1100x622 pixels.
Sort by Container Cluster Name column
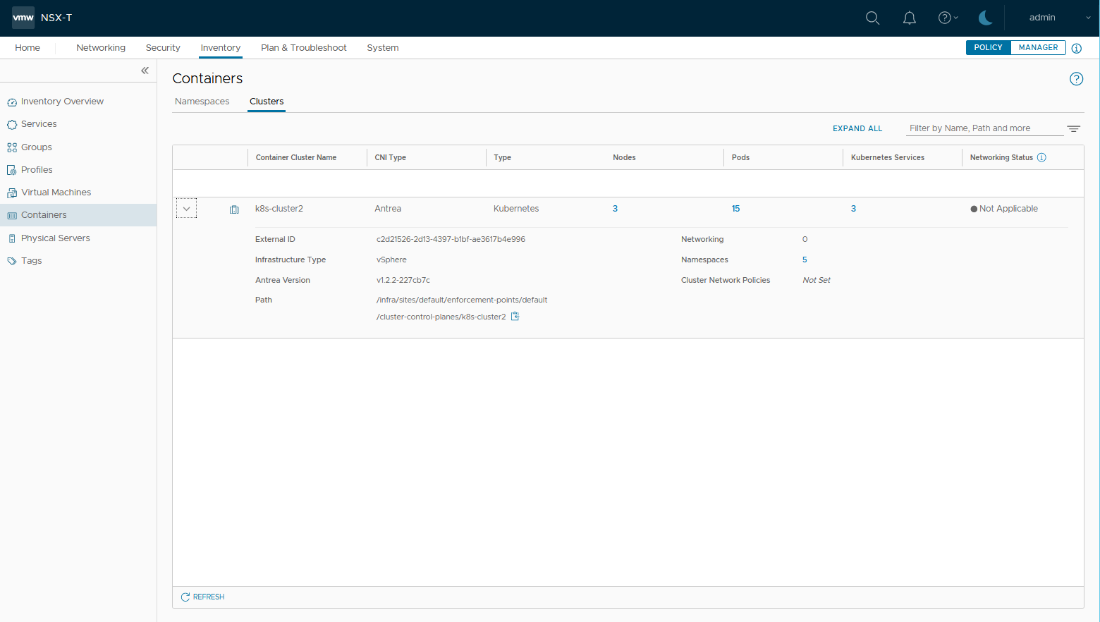pos(296,157)
